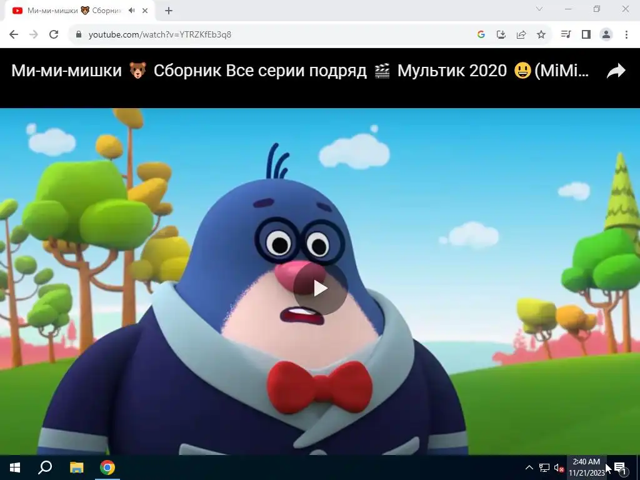Open the browser side panel
Screen dimensions: 640x480
point(586,34)
